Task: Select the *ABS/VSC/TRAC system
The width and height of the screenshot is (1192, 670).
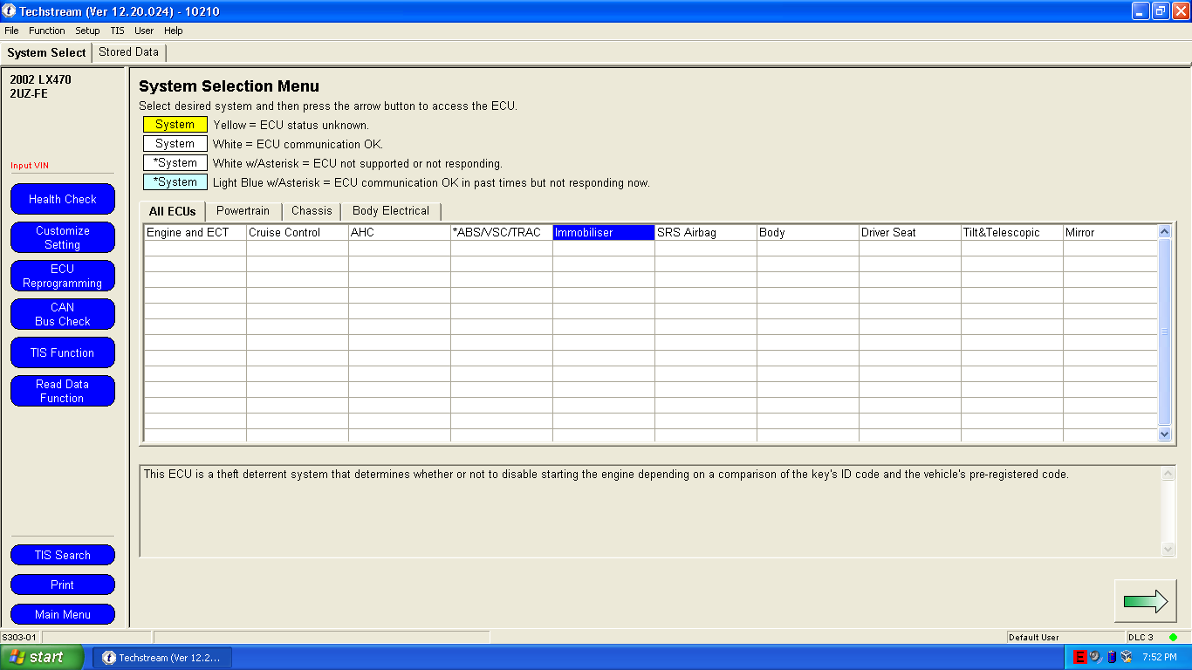Action: (502, 233)
